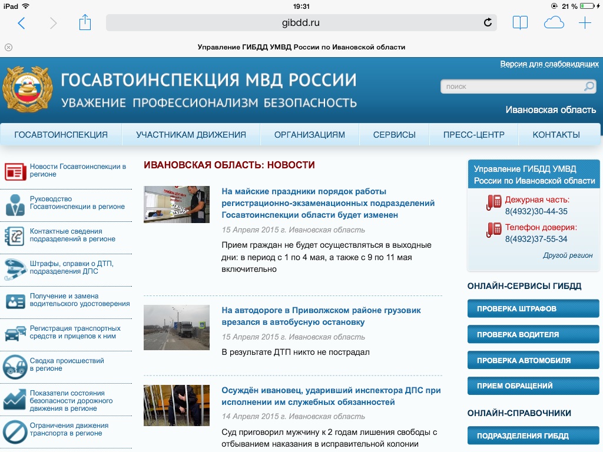The height and width of the screenshot is (452, 603).
Task: Choose another region via Другой регион
Action: pos(568,255)
